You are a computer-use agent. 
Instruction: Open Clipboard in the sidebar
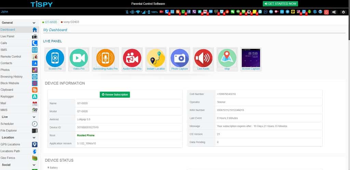coord(19,90)
